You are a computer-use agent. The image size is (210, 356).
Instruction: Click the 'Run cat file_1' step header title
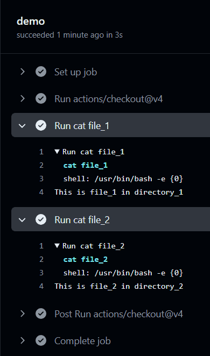(x=82, y=126)
